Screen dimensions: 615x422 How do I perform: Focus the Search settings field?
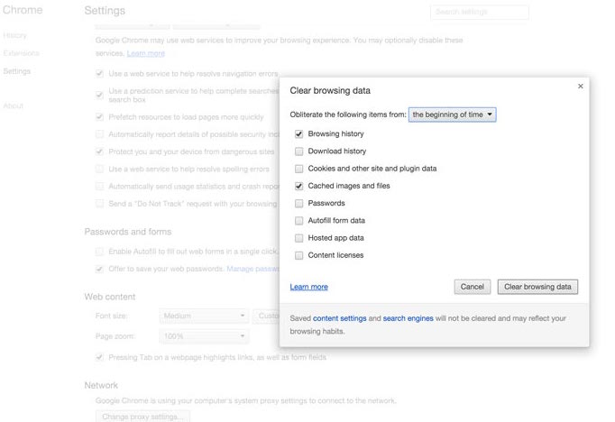(480, 12)
